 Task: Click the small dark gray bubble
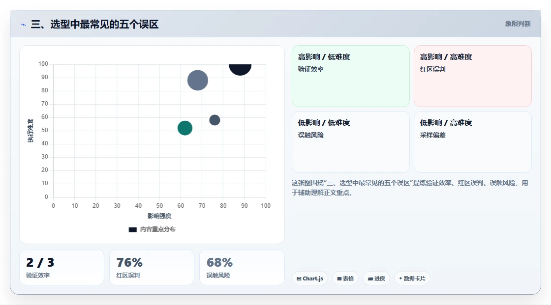[x=214, y=120]
